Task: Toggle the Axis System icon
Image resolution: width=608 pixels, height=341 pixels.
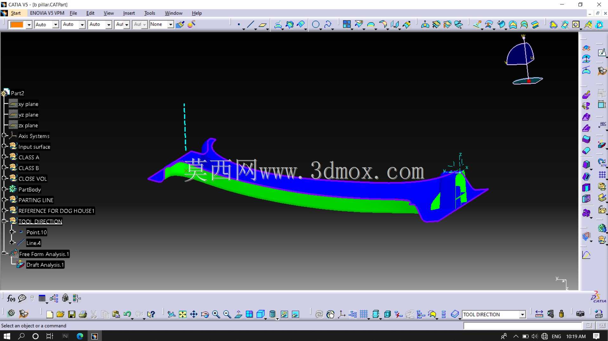Action: click(x=341, y=314)
